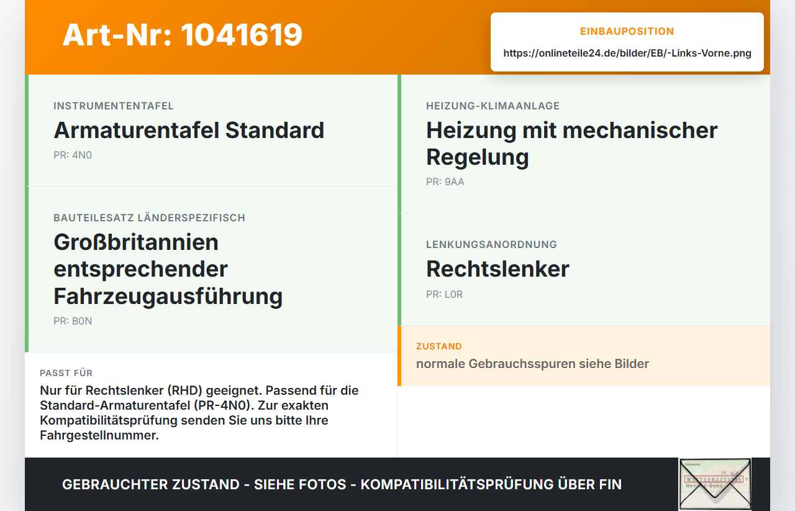
Task: Click the Nur für Rechtslenker compatibility paragraph
Action: point(199,413)
